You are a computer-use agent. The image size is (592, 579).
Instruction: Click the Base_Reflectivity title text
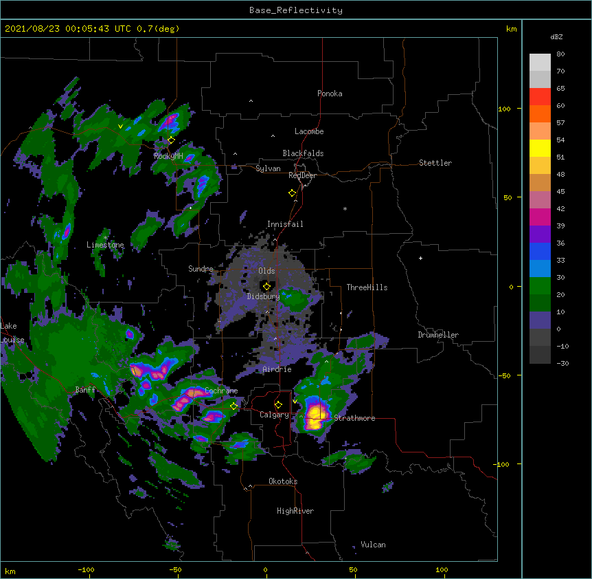(296, 10)
